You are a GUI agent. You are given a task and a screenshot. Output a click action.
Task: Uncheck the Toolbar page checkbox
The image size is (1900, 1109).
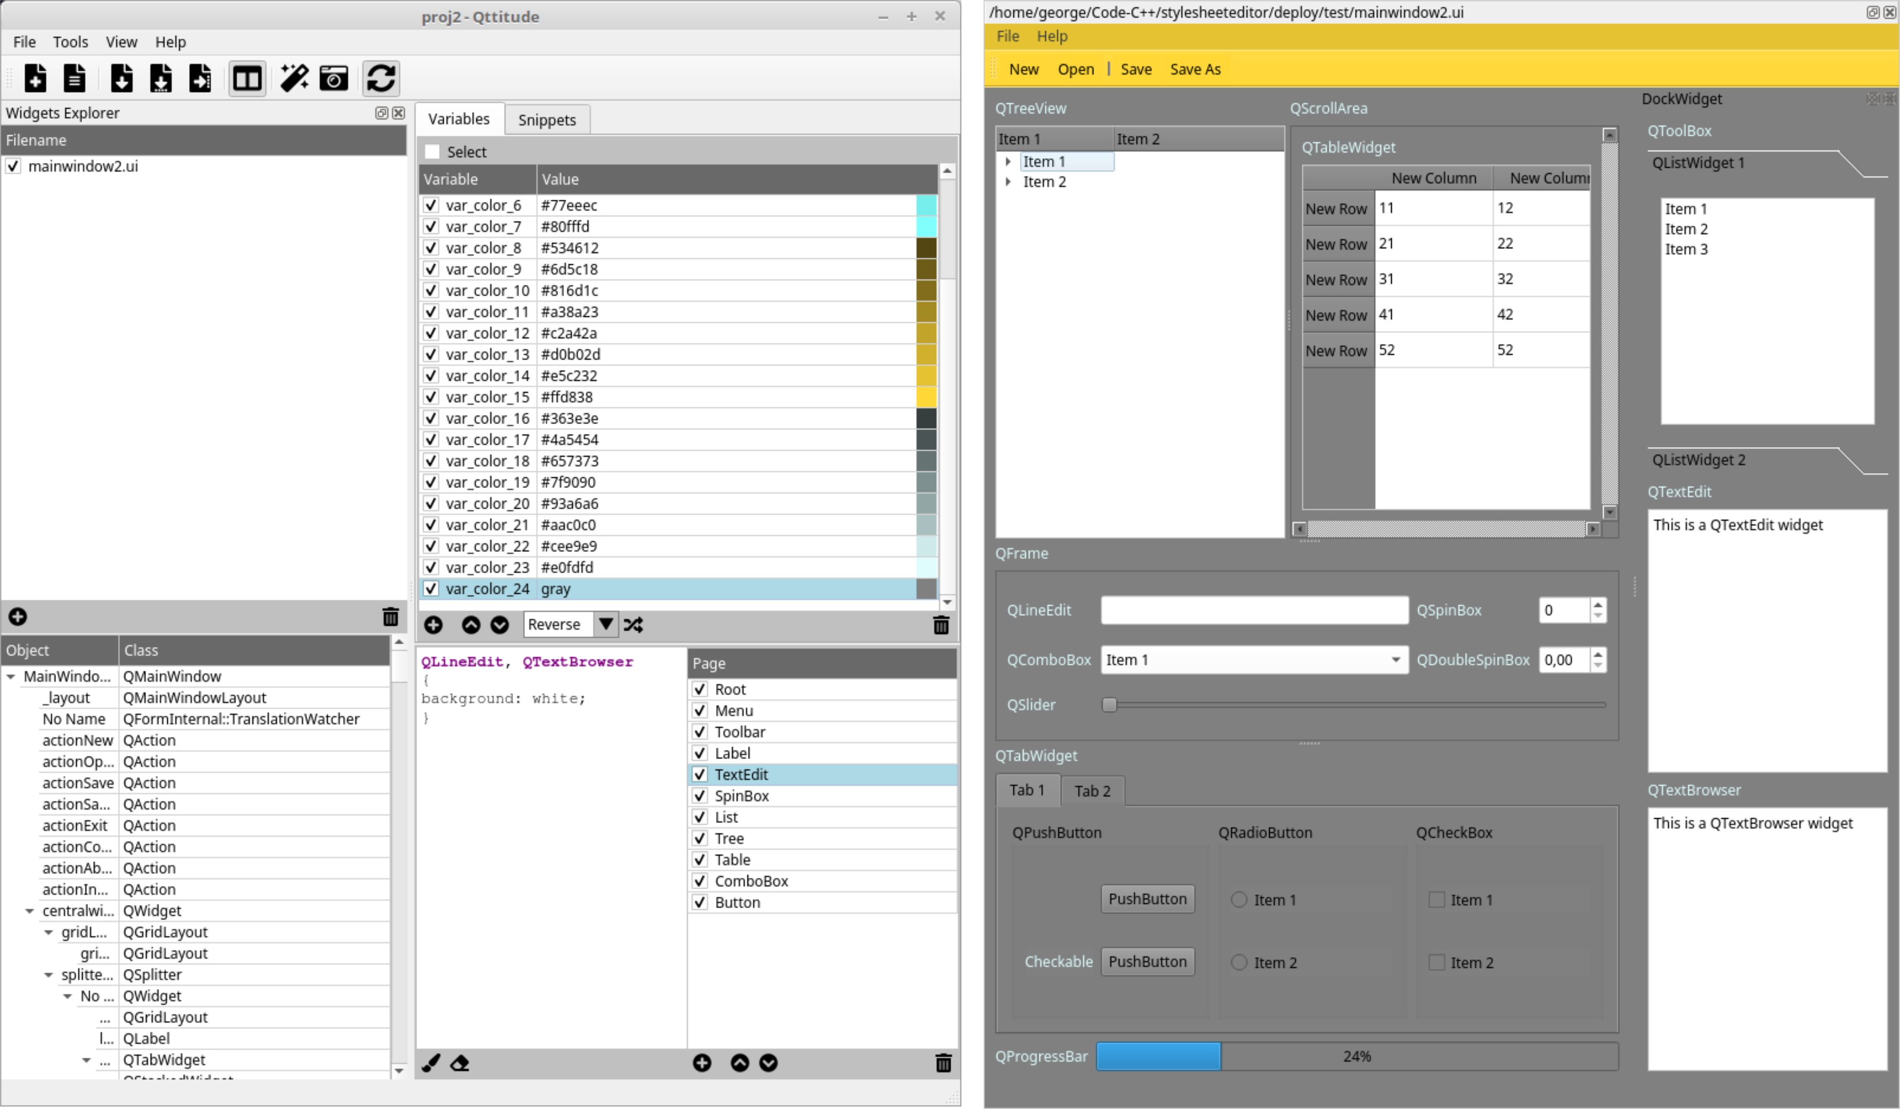click(700, 732)
